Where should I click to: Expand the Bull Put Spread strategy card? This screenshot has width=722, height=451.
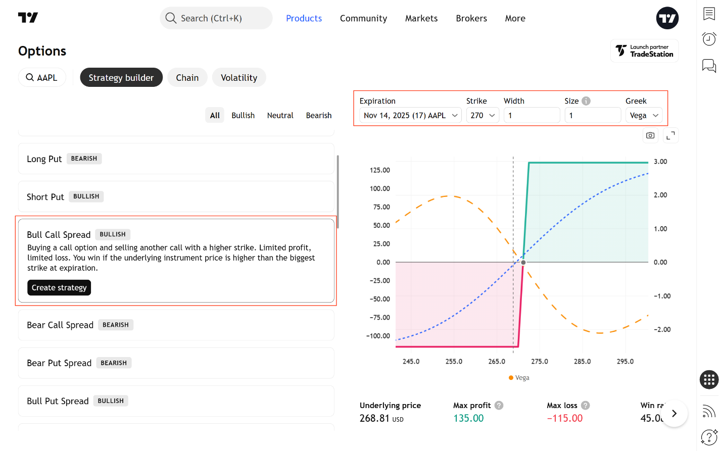click(x=176, y=400)
